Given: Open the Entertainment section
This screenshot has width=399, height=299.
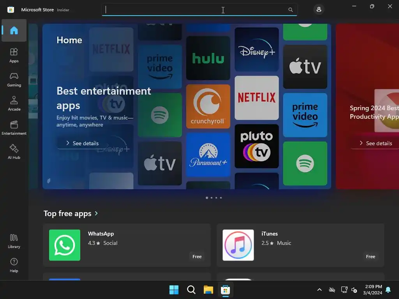Looking at the screenshot, I should tap(14, 128).
